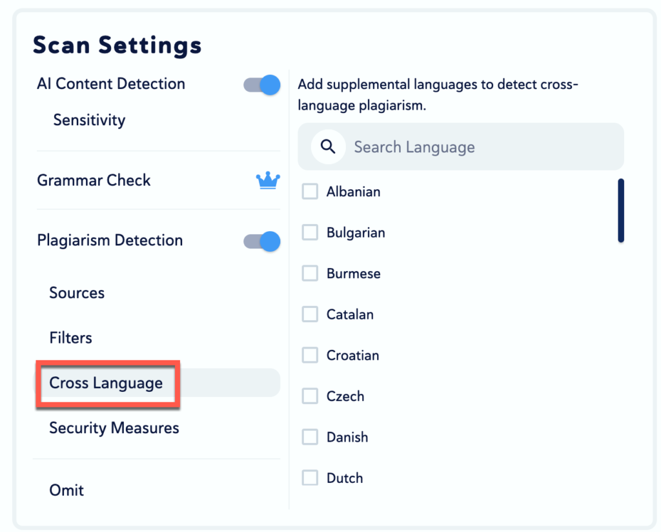Screen dimensions: 661x532
Task: Select the Dutch checkbox
Action: click(310, 478)
